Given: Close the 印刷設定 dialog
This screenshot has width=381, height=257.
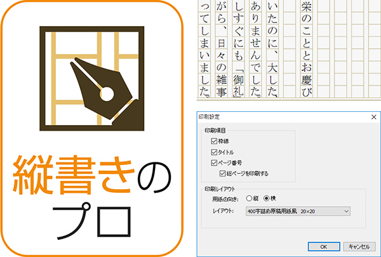Looking at the screenshot, I should tap(374, 117).
